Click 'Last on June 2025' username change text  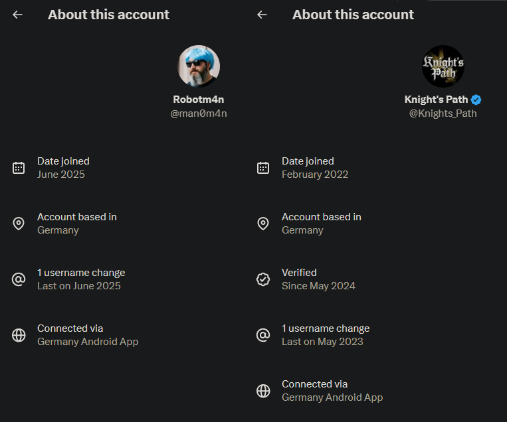[x=79, y=286]
